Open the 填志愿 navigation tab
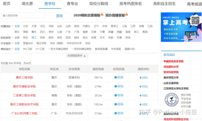 [x=27, y=4]
